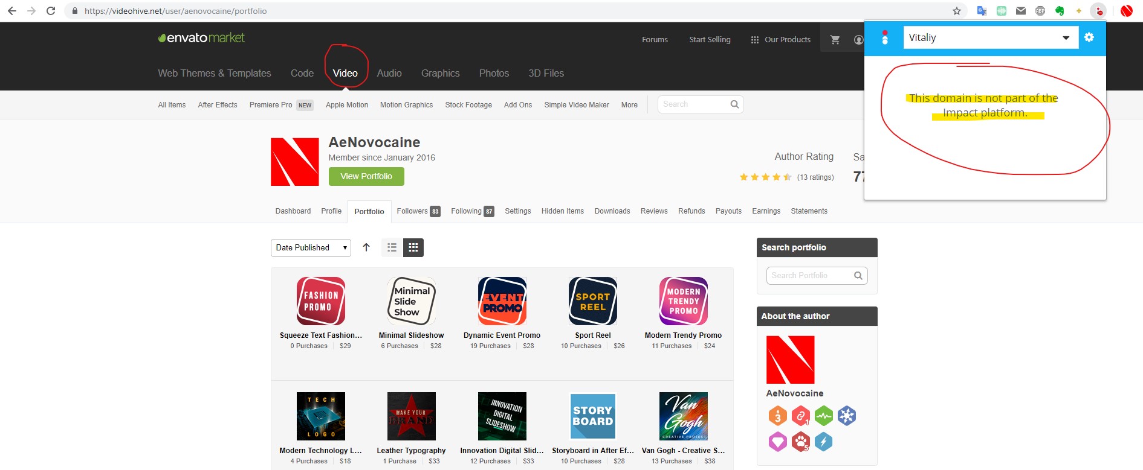Screen dimensions: 1143x470
Task: Click Start Selling link
Action: 710,40
